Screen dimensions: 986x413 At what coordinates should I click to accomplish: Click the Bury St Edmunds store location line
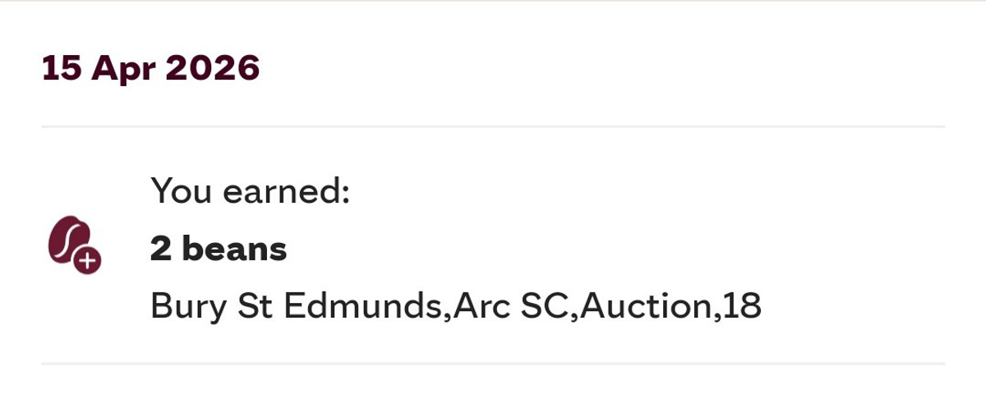(x=456, y=306)
